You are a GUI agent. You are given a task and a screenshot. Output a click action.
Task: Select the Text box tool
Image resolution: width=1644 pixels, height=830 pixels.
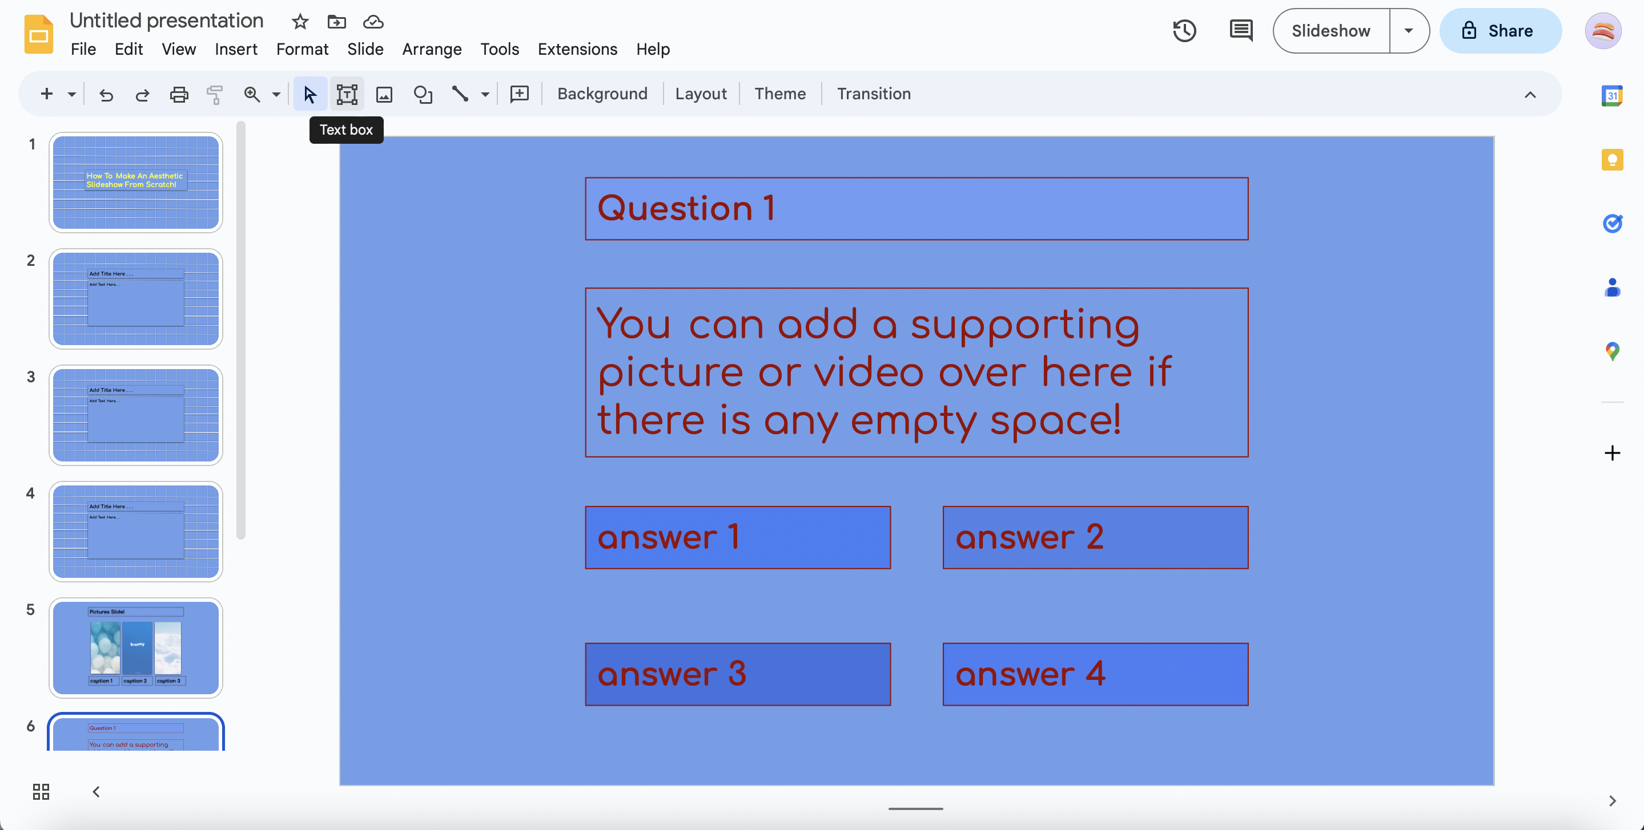(347, 93)
